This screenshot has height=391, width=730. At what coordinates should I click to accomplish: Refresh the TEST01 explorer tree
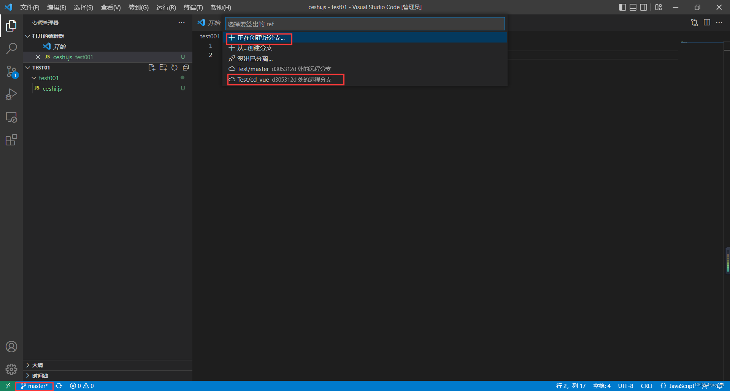(175, 68)
